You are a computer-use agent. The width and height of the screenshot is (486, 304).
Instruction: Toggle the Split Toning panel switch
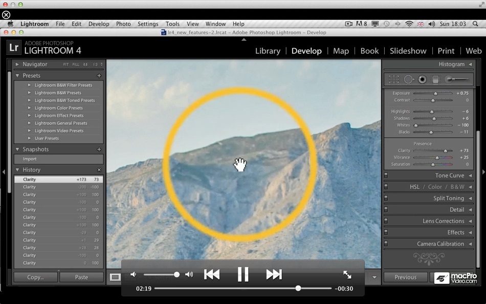point(386,198)
